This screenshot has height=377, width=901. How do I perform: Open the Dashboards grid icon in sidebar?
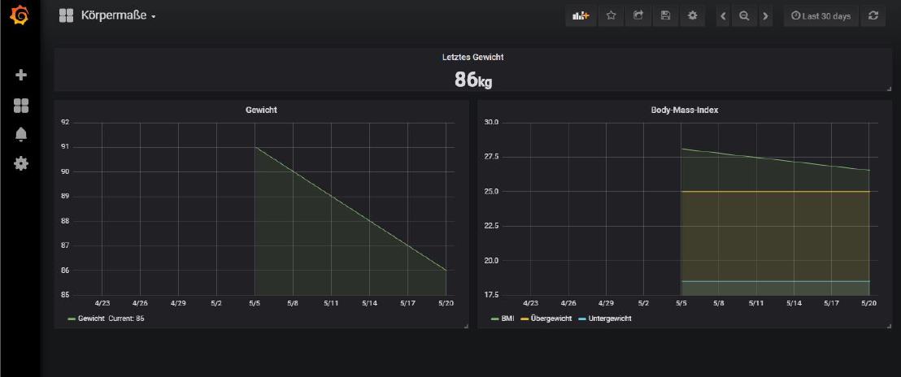[x=20, y=105]
